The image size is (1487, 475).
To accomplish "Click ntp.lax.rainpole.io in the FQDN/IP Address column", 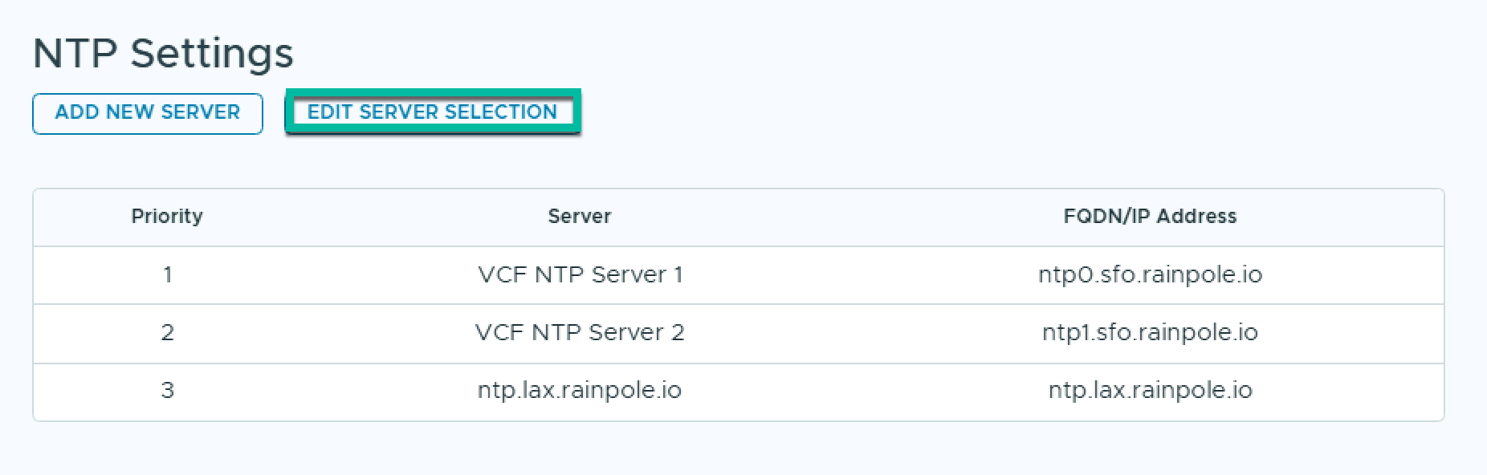I will tap(1150, 391).
